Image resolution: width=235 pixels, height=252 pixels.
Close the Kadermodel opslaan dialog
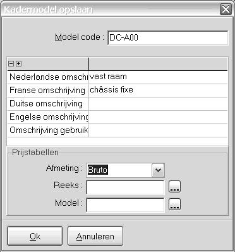pos(226,9)
